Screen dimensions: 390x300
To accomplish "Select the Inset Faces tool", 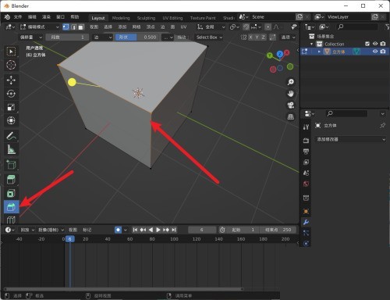I will (11, 193).
